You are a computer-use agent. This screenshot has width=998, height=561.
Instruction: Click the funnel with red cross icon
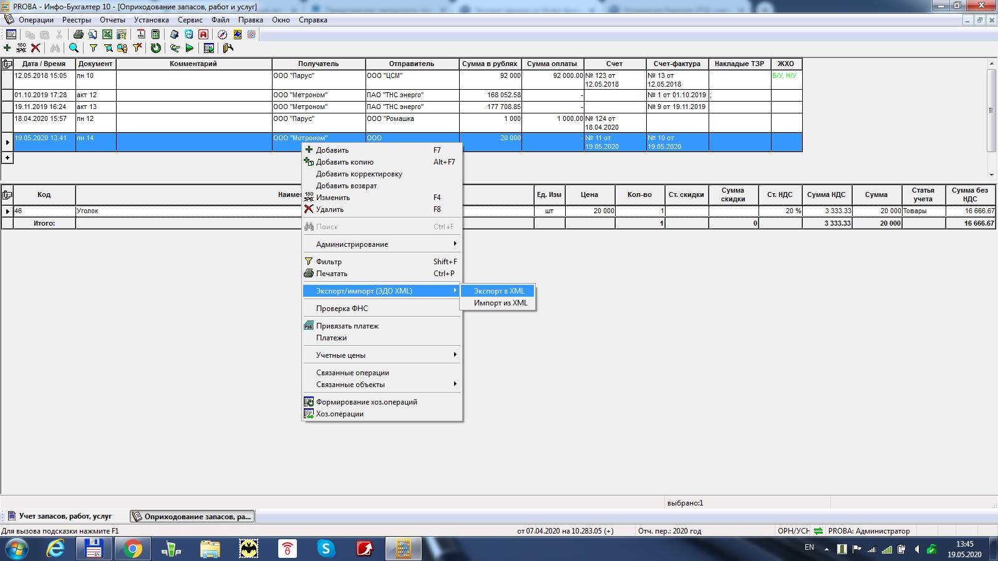137,48
